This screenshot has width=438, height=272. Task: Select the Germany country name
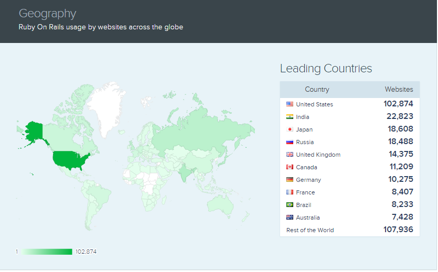coord(308,180)
